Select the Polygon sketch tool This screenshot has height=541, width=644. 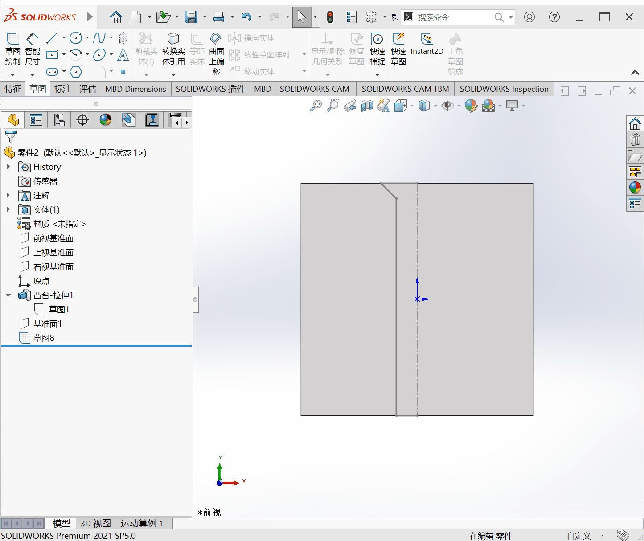click(x=76, y=72)
